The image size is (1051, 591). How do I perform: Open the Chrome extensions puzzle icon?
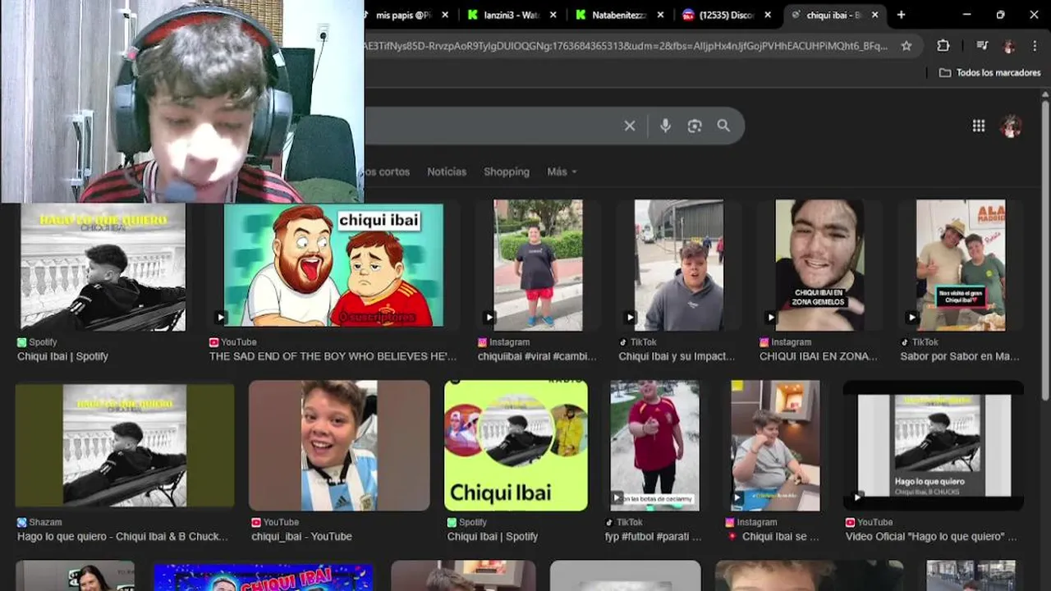pyautogui.click(x=943, y=46)
